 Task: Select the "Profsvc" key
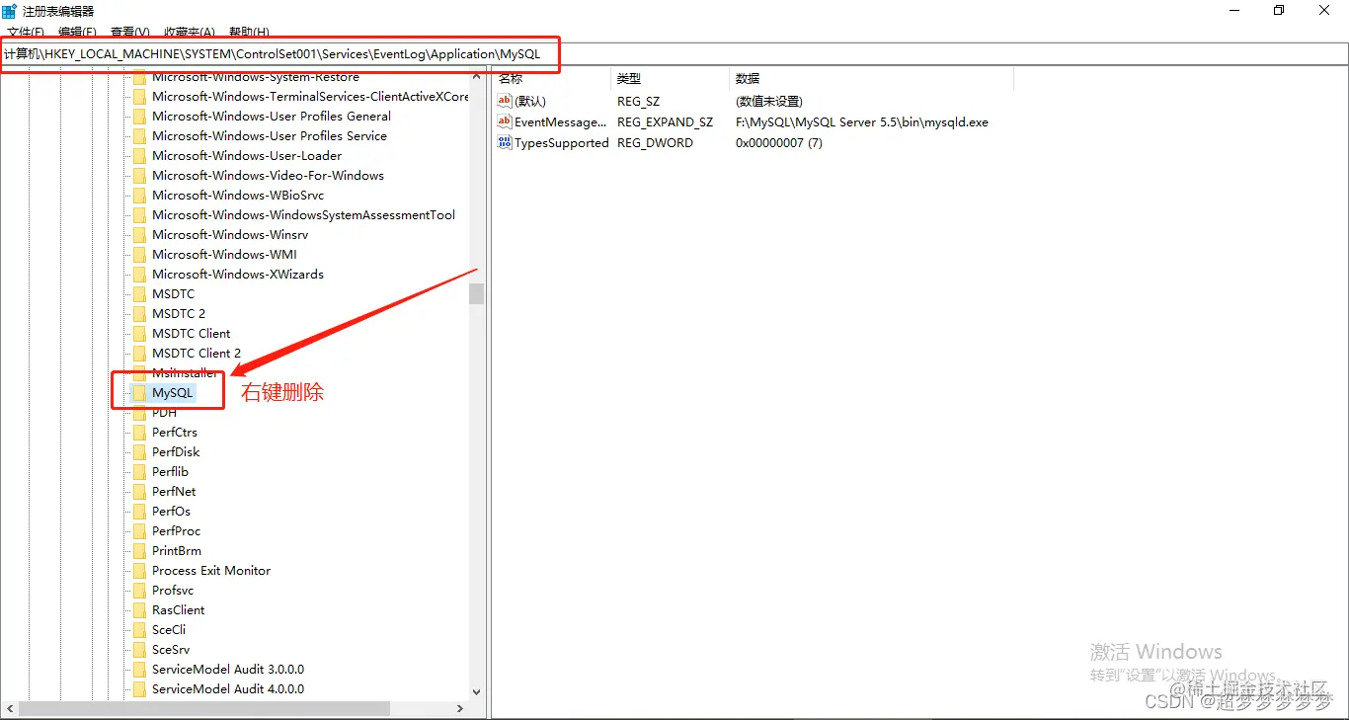(173, 591)
